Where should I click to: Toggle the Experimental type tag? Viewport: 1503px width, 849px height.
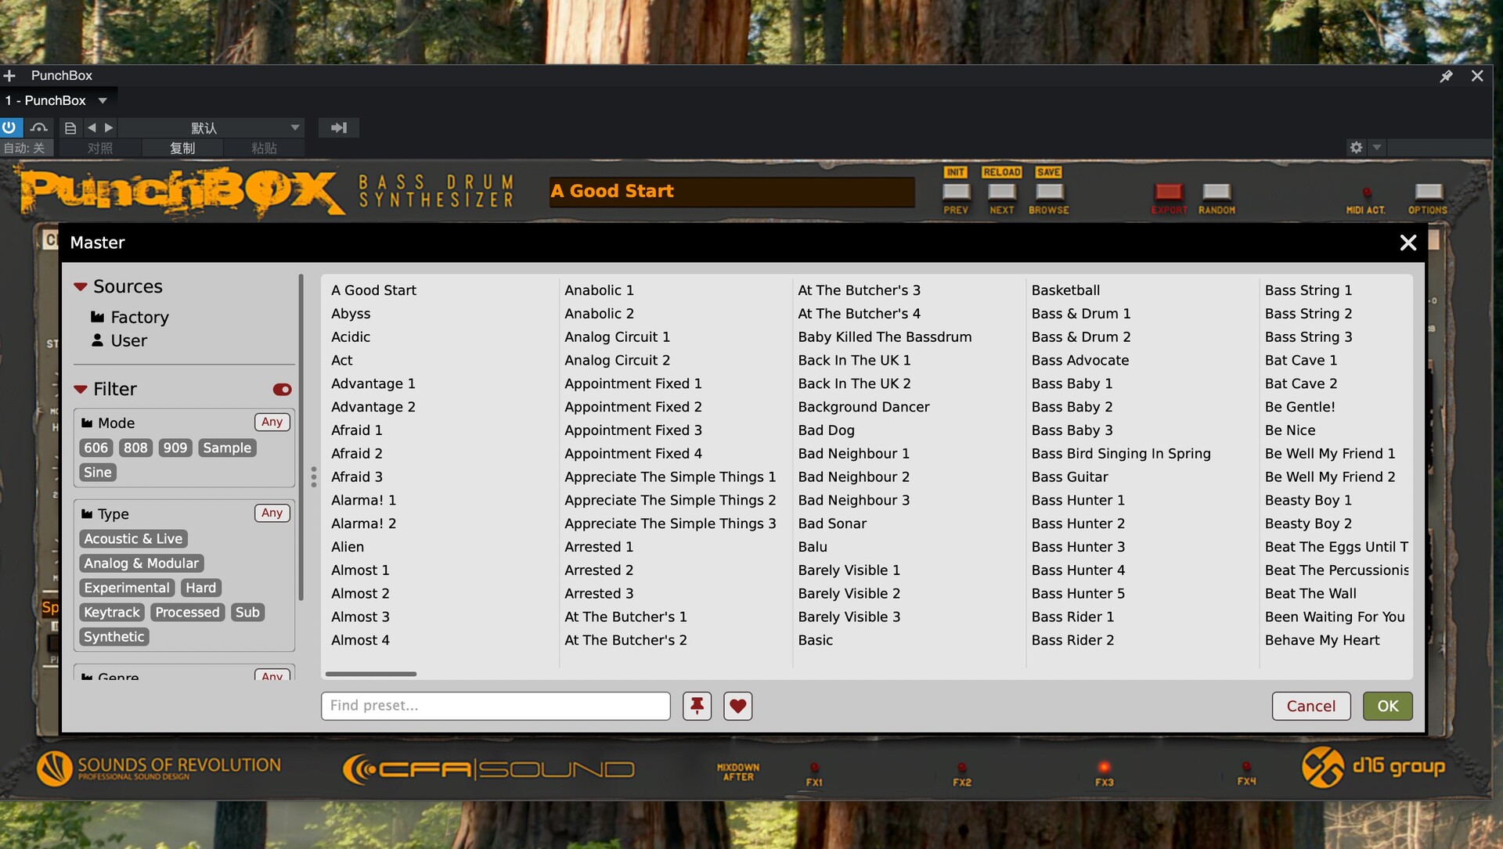[127, 588]
